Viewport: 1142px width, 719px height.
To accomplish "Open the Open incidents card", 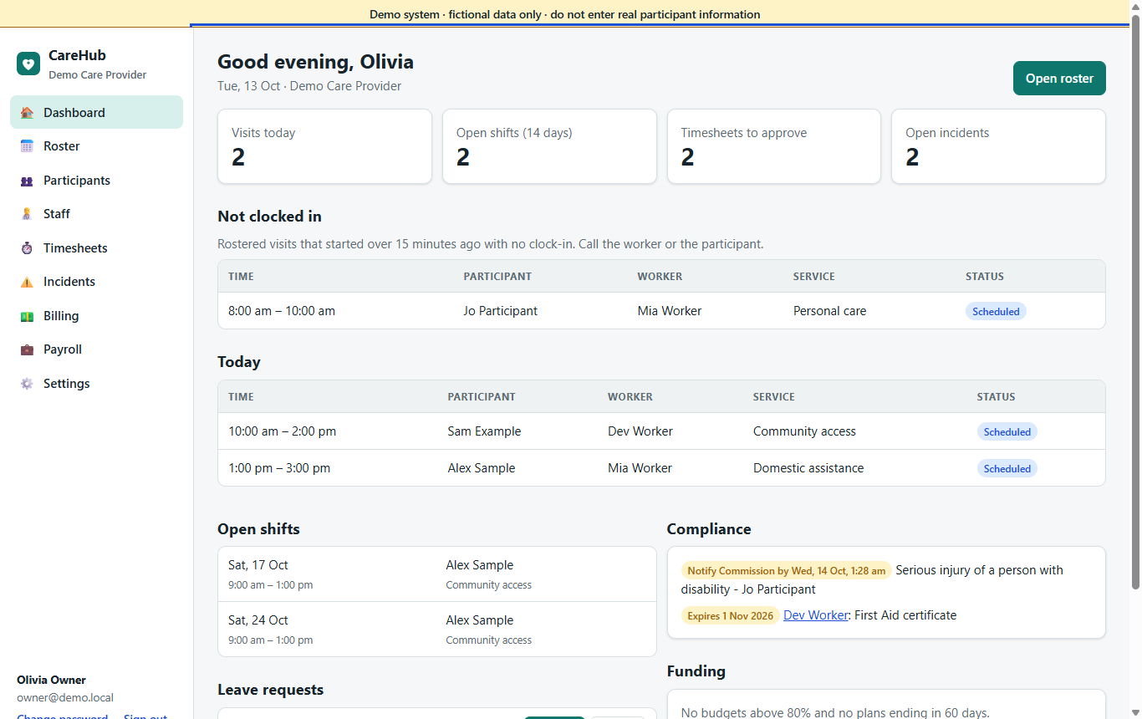I will tap(998, 146).
